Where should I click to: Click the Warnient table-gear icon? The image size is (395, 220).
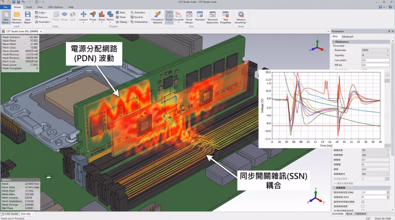pyautogui.click(x=200, y=14)
